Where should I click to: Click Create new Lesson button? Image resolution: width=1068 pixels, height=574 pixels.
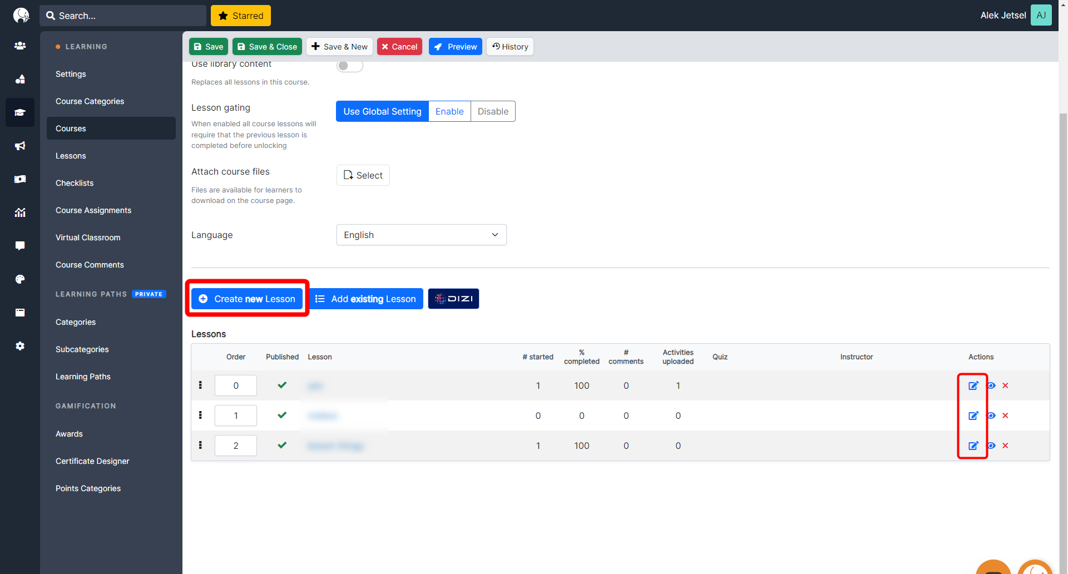click(x=247, y=299)
